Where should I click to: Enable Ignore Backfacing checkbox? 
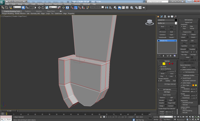pos(159,69)
